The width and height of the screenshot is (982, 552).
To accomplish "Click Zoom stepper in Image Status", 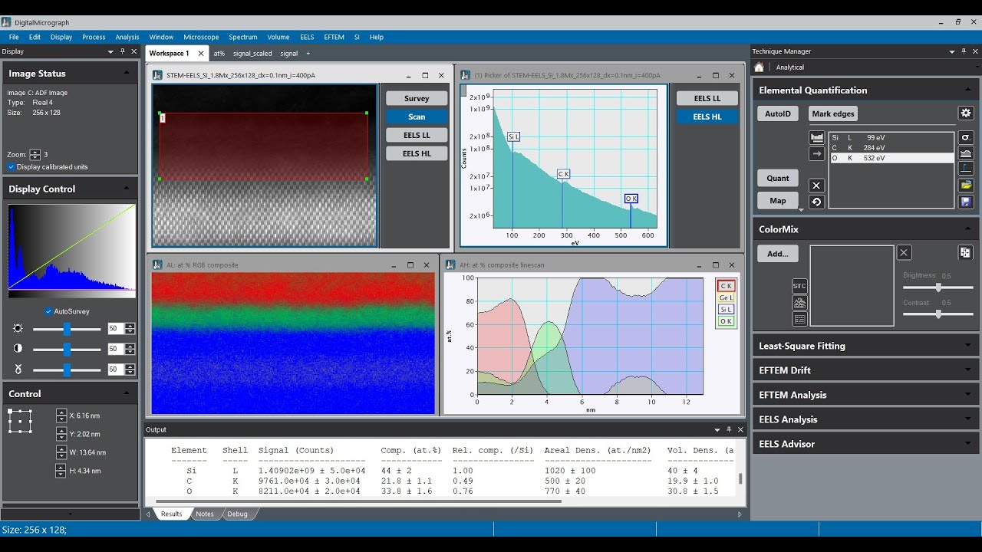I will 35,154.
